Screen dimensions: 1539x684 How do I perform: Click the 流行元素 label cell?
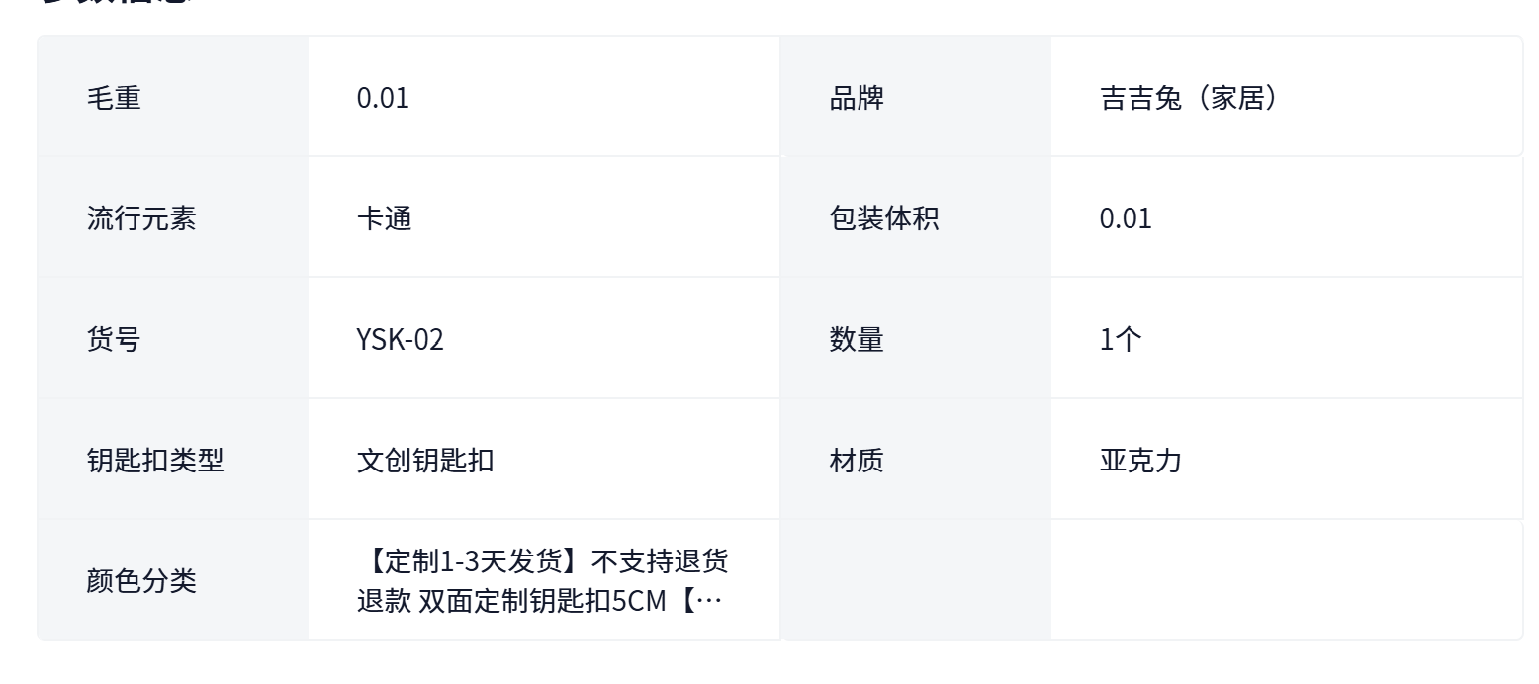tap(141, 218)
